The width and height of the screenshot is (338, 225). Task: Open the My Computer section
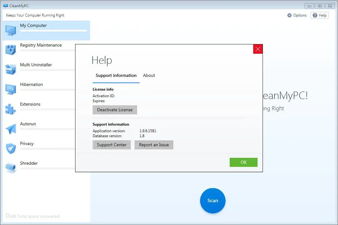coord(46,30)
